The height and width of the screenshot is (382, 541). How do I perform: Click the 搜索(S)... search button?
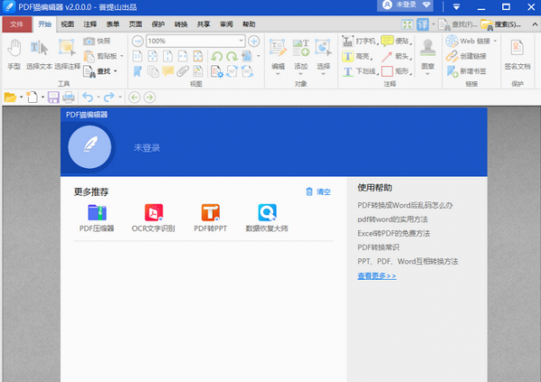(x=501, y=24)
